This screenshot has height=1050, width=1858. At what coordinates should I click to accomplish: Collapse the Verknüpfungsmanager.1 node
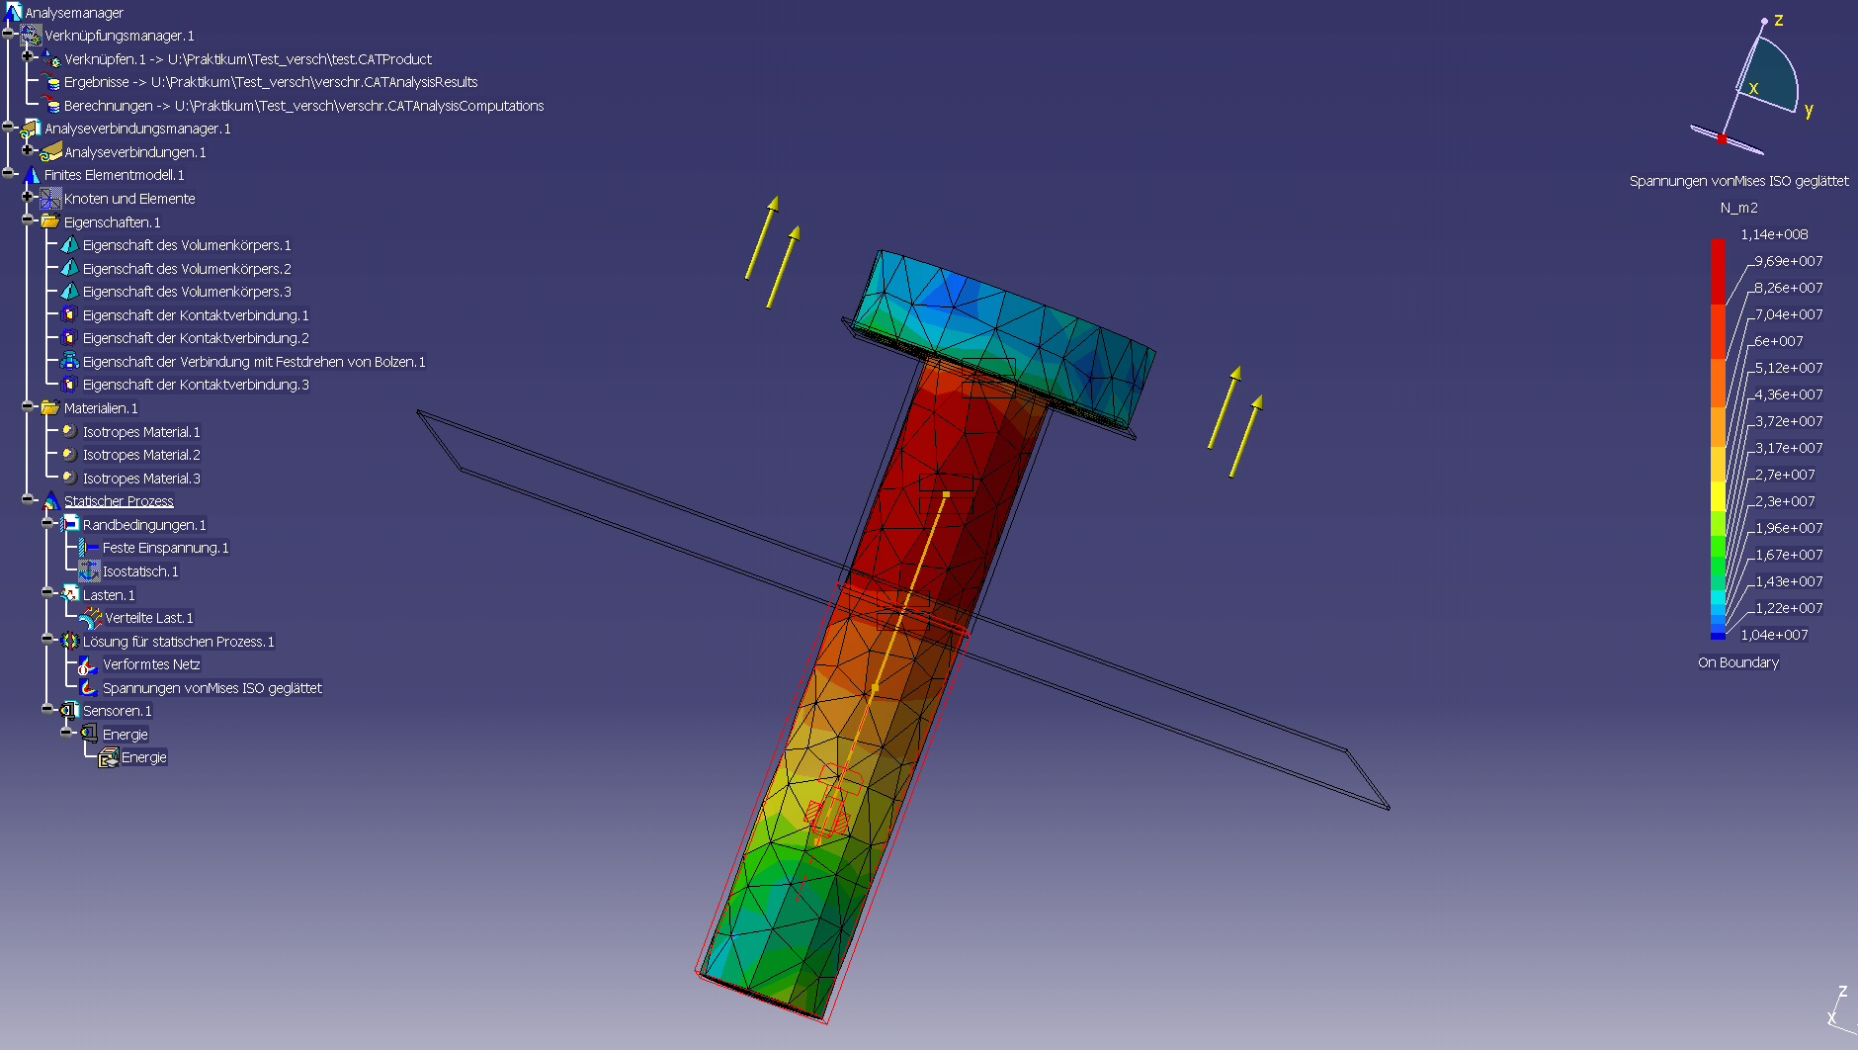[9, 34]
